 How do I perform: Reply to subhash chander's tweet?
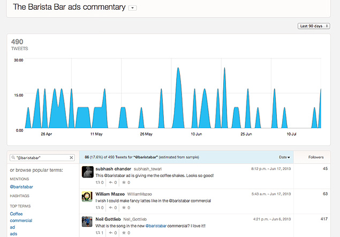point(113,182)
